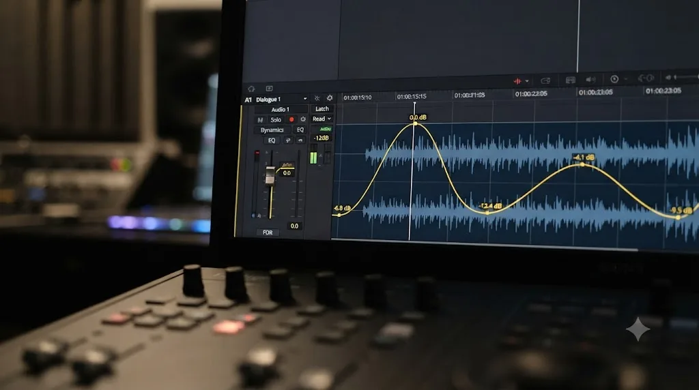Select the -12.4 dB automation keyframe

coord(487,212)
